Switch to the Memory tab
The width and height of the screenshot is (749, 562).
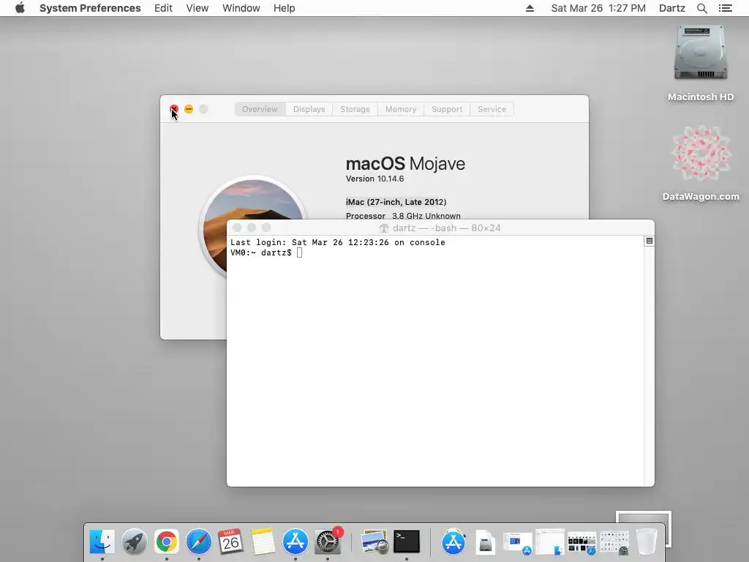(401, 109)
